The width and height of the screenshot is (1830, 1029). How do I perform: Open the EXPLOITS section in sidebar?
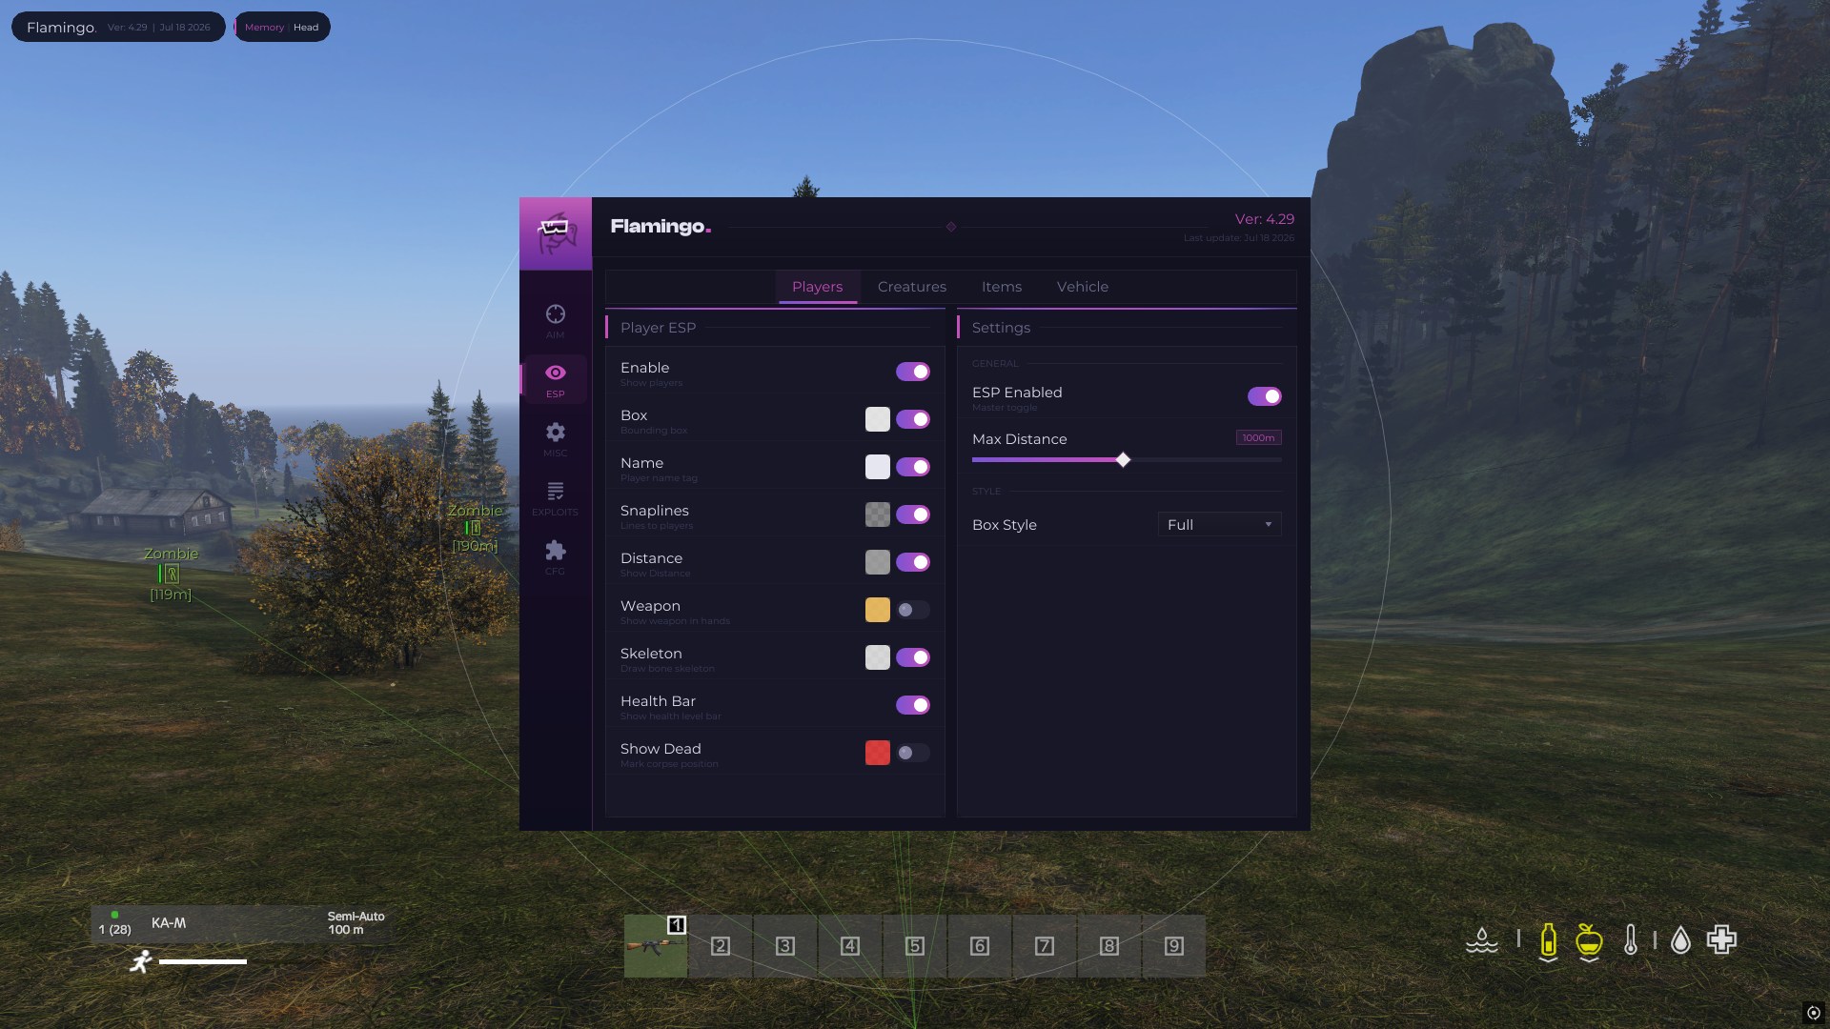(x=555, y=498)
